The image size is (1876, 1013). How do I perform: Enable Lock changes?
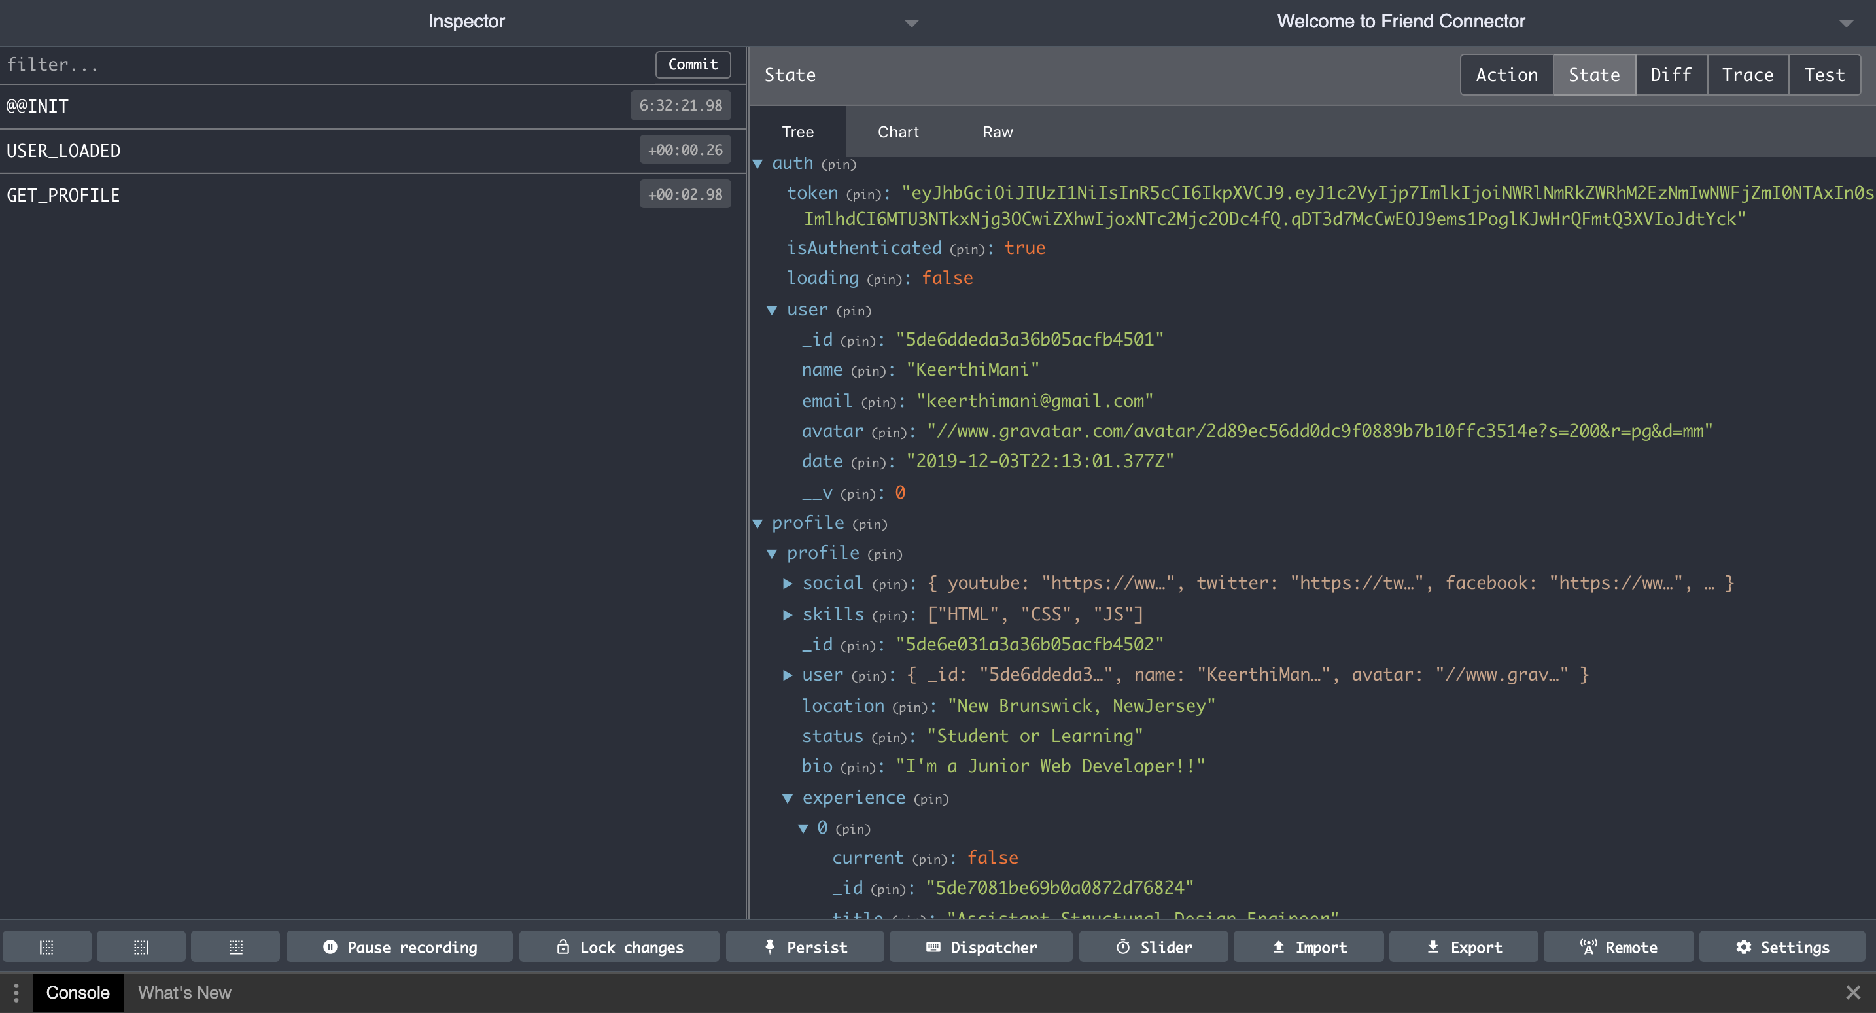point(619,947)
